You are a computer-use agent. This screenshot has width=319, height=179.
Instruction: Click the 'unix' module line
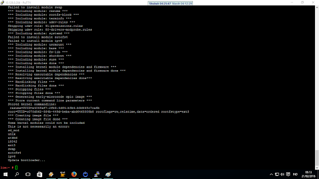pos(11,134)
